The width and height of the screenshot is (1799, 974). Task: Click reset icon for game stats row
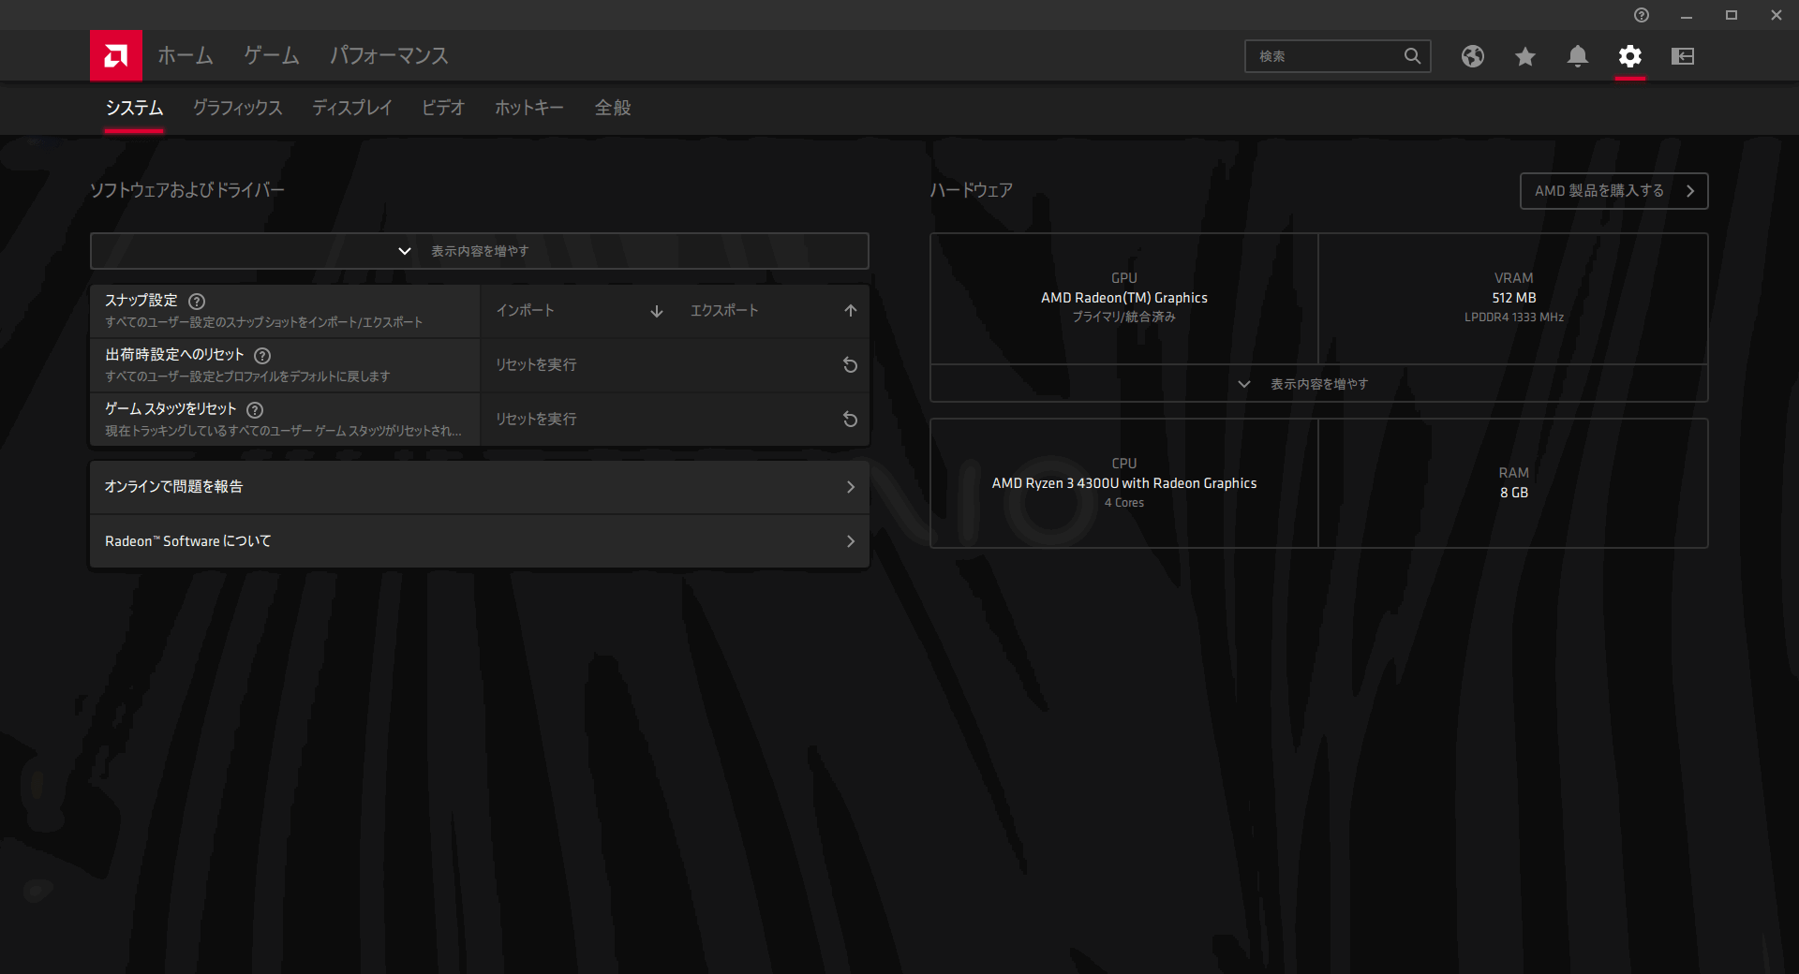click(x=851, y=420)
